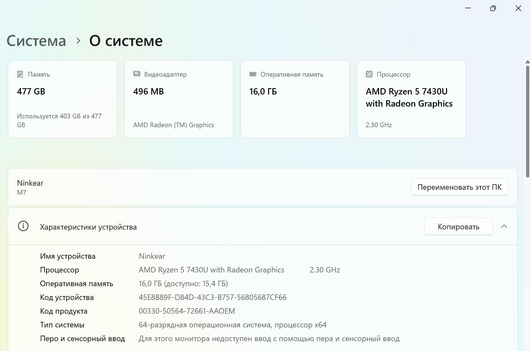Minimize the settings window
This screenshot has width=531, height=351.
point(468,9)
